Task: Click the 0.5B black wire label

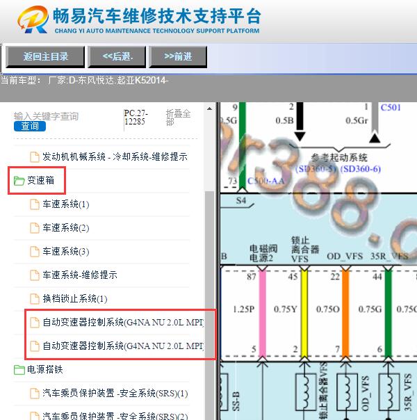Action: point(284,120)
